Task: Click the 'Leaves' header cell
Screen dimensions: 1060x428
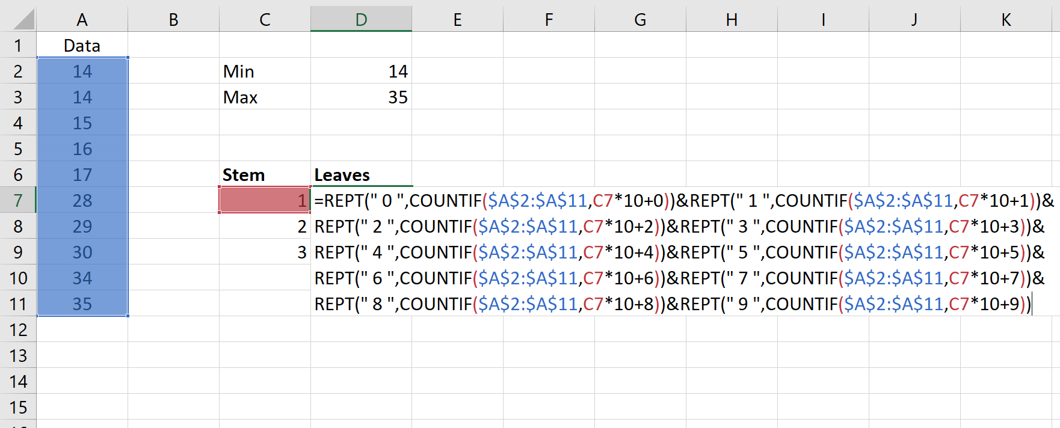Action: tap(362, 174)
